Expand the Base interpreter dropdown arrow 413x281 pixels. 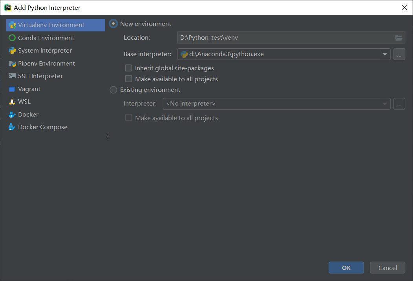click(x=385, y=54)
